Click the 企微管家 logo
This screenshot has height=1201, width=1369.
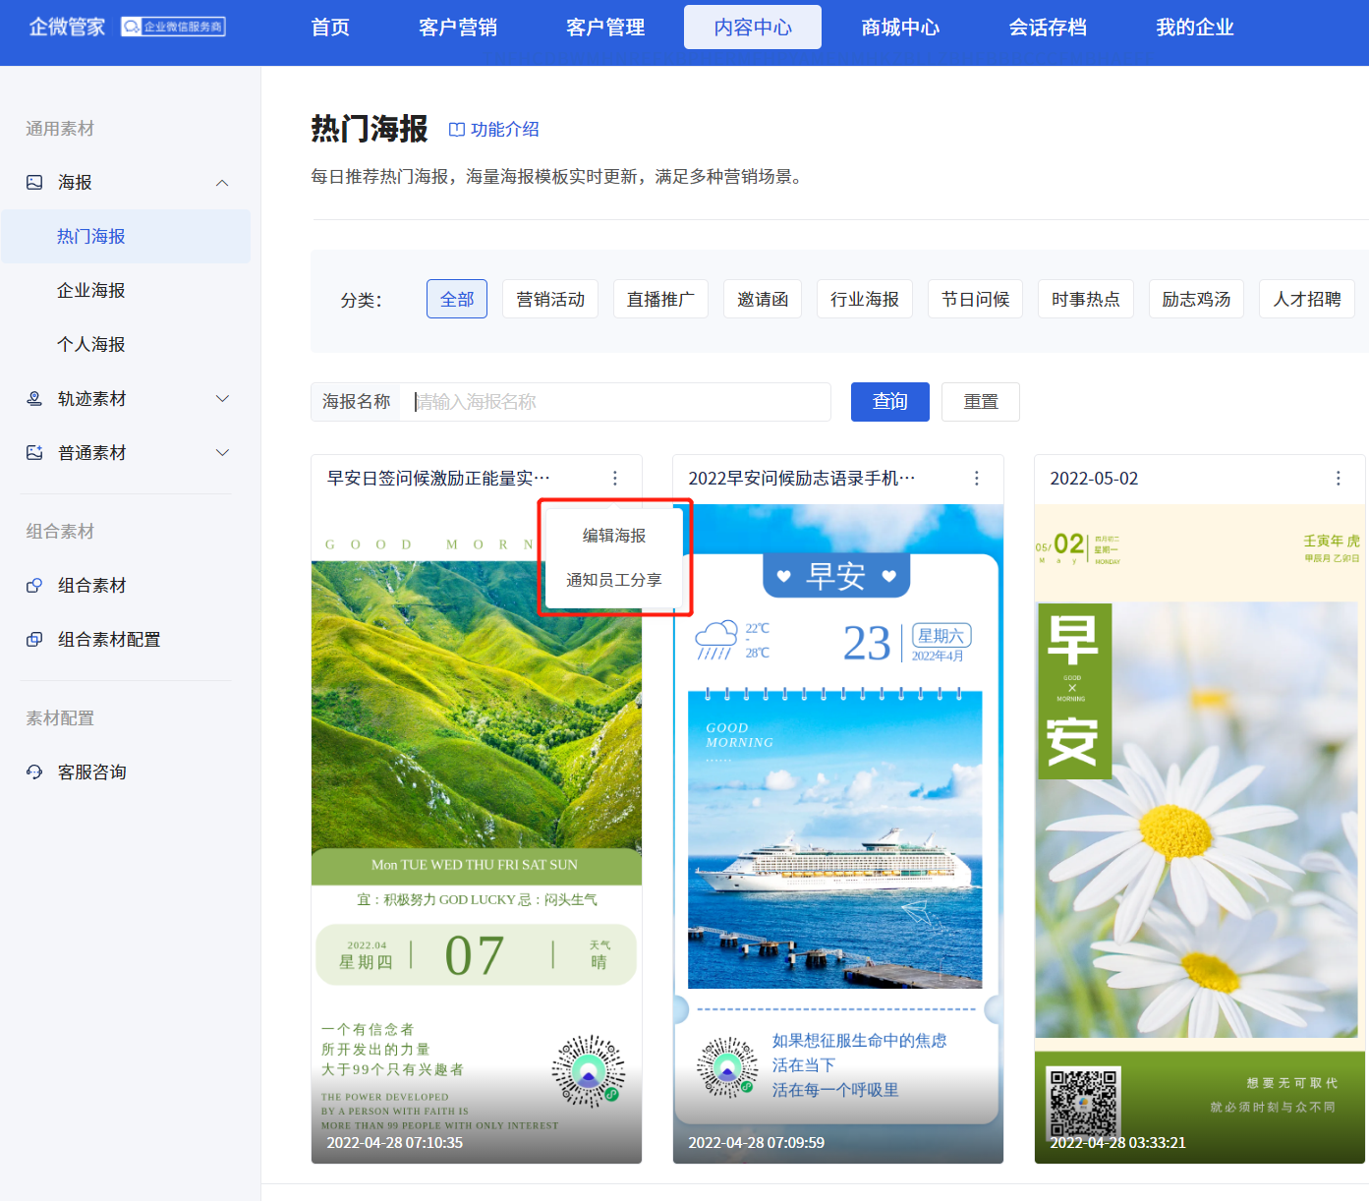tap(67, 27)
